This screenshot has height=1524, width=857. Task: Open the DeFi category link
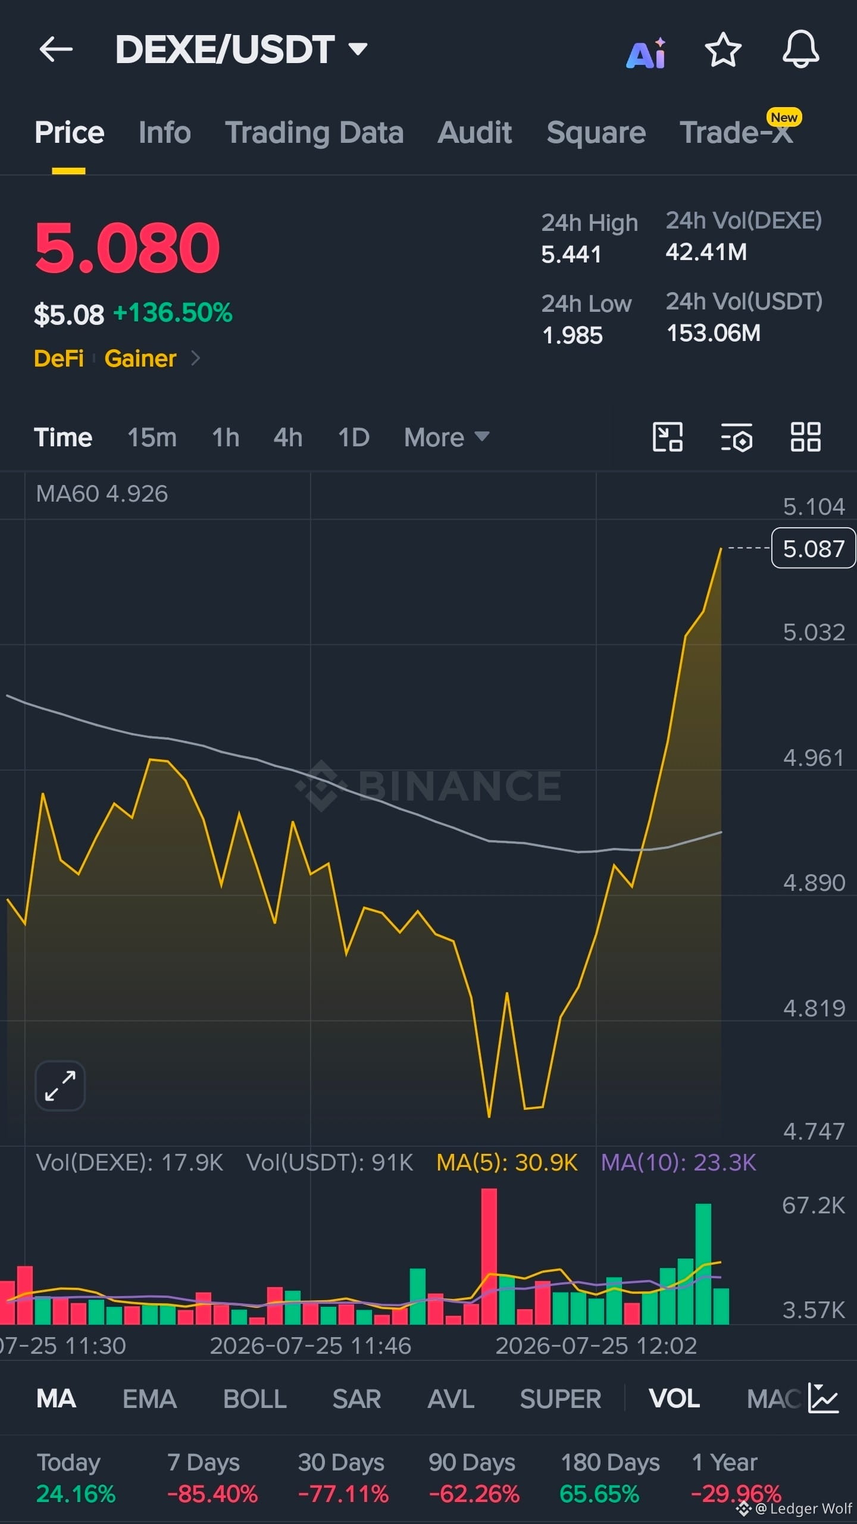point(59,358)
